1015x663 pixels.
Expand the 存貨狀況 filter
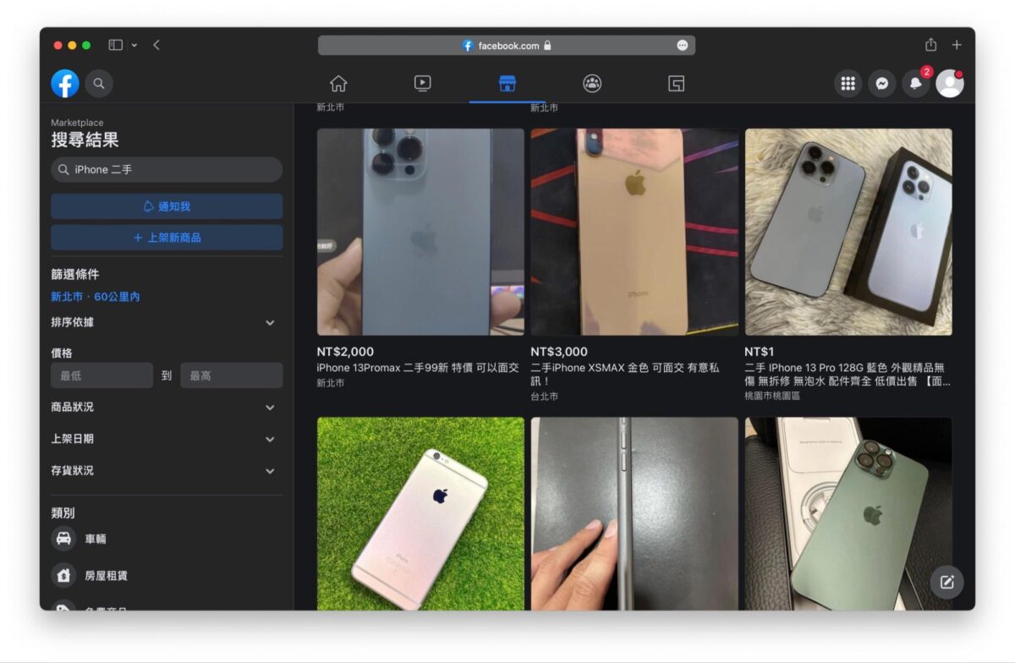coord(167,470)
